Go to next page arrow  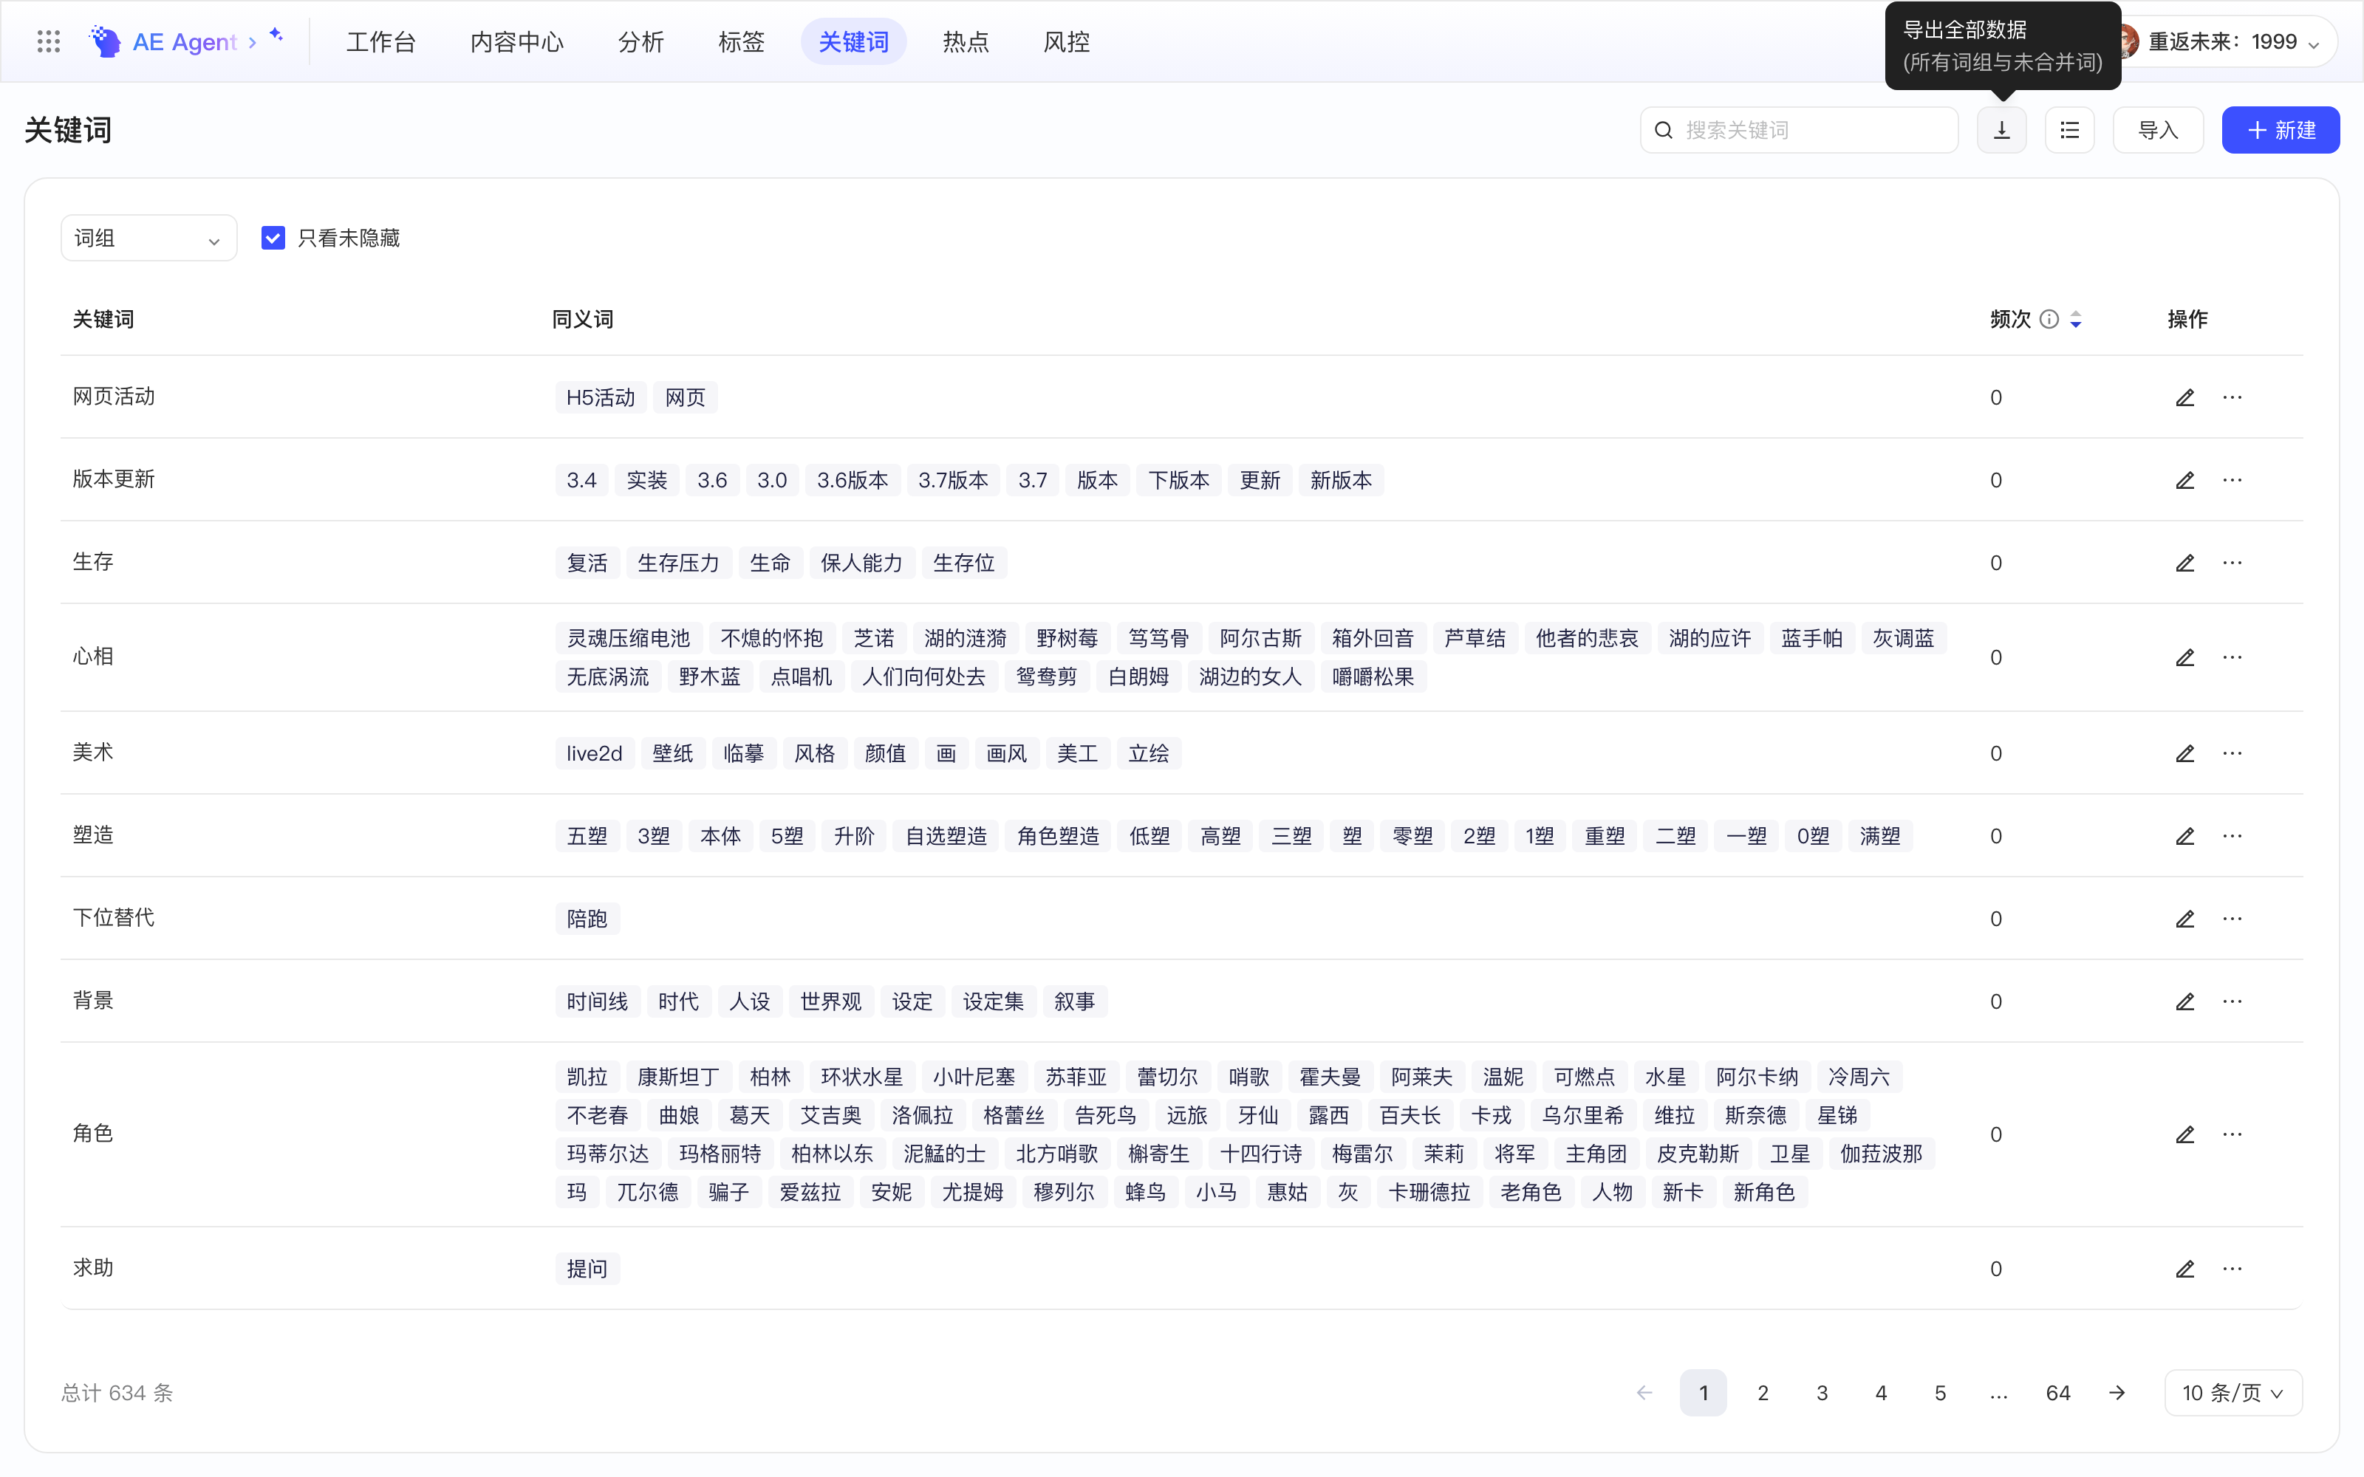point(2117,1393)
